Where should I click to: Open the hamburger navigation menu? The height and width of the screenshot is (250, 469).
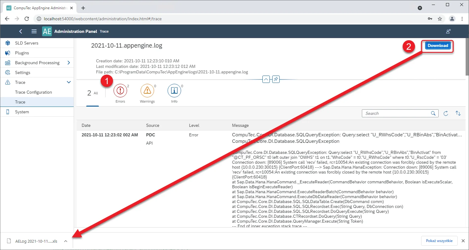pos(34,31)
